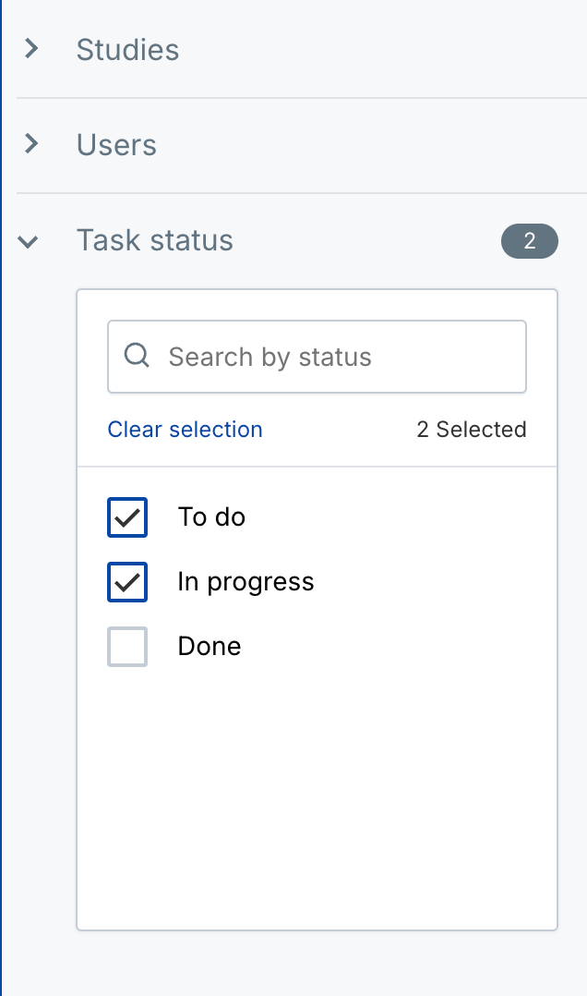
Task: Expand the Studies section chevron
Action: 31,49
